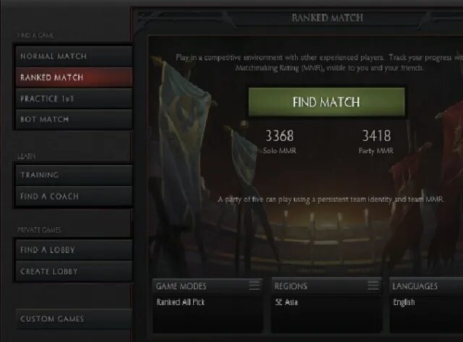Open the Training section
Image resolution: width=463 pixels, height=342 pixels.
(74, 175)
